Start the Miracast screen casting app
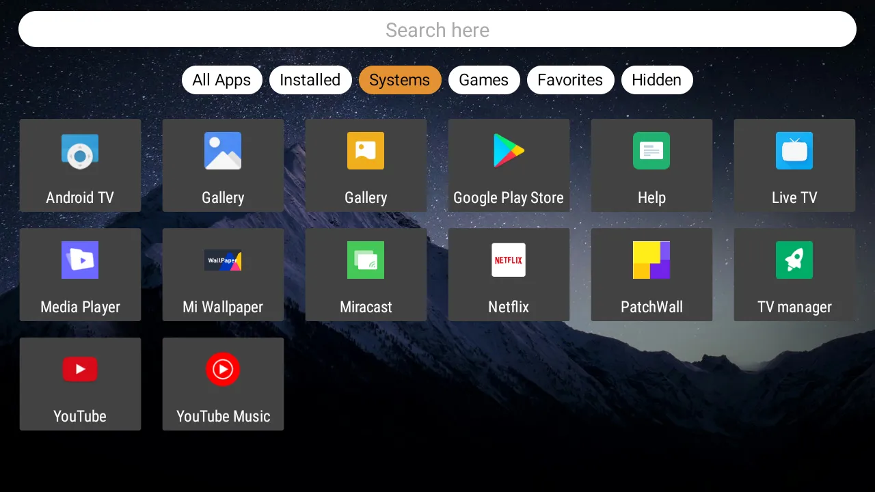 (366, 275)
